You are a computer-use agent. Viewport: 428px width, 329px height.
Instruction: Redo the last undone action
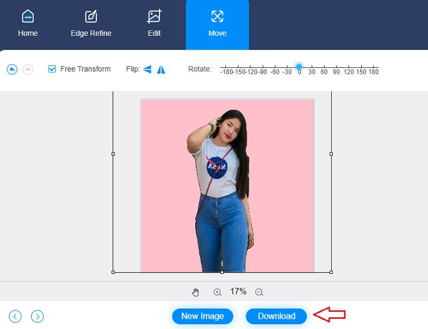click(27, 69)
